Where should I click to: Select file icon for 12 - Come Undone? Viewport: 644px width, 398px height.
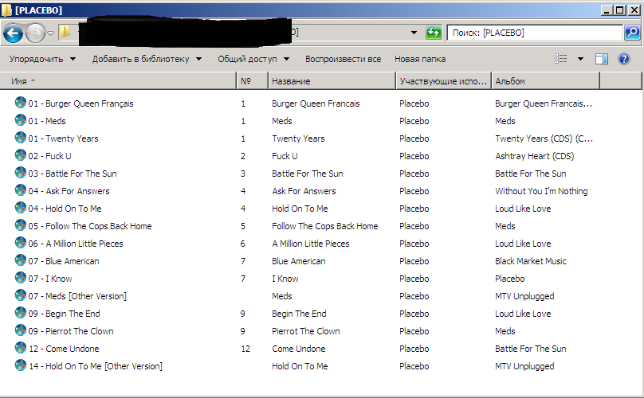pos(20,348)
